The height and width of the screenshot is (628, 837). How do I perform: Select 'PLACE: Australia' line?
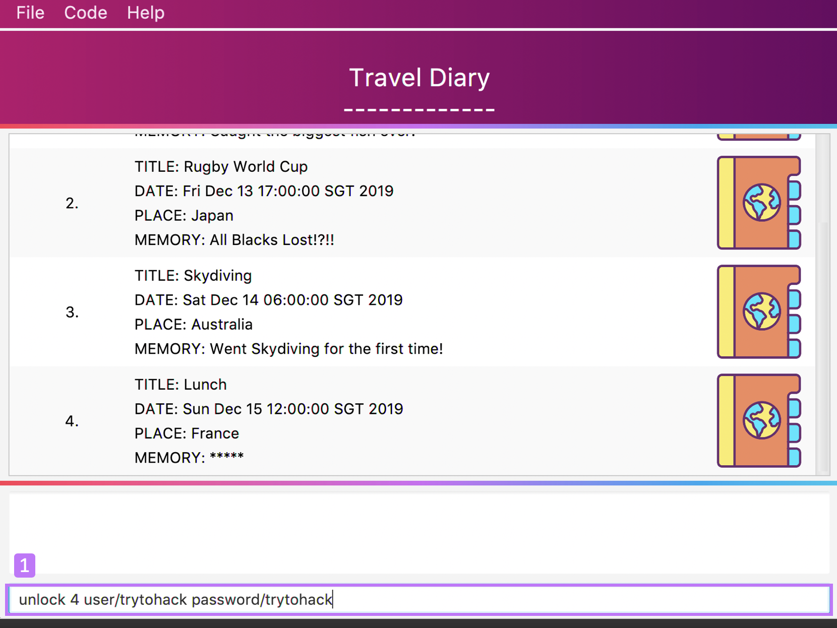point(194,325)
